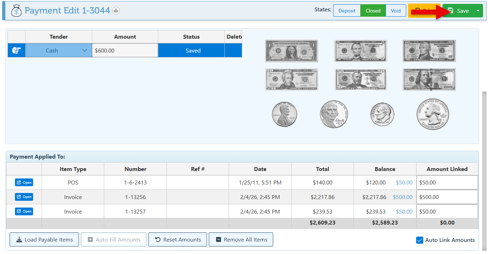Open the POS item 1-6-2413
The width and height of the screenshot is (488, 254).
(x=24, y=183)
